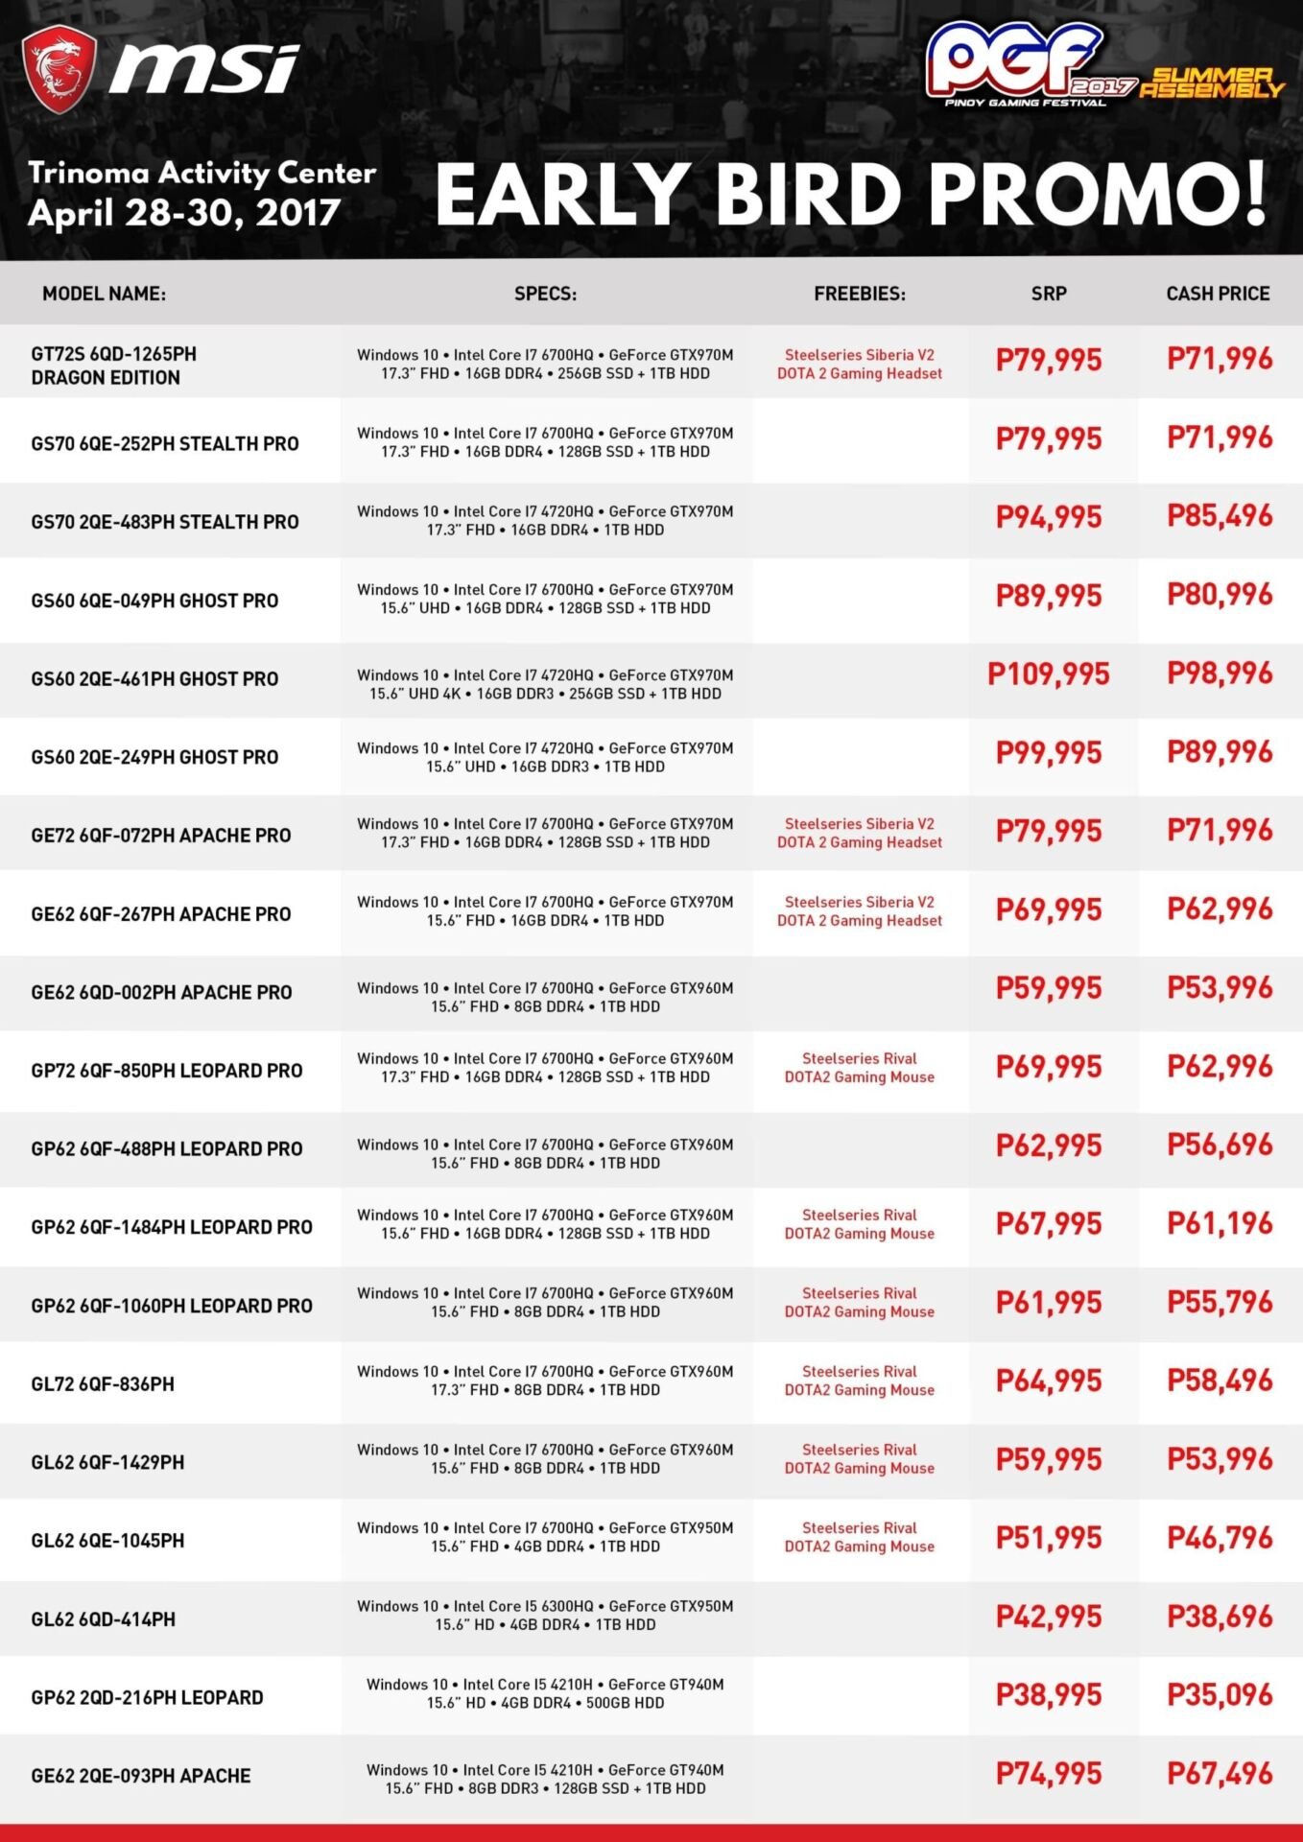The image size is (1303, 1842).
Task: Select the CASH PRICE column header
Action: point(1218,294)
